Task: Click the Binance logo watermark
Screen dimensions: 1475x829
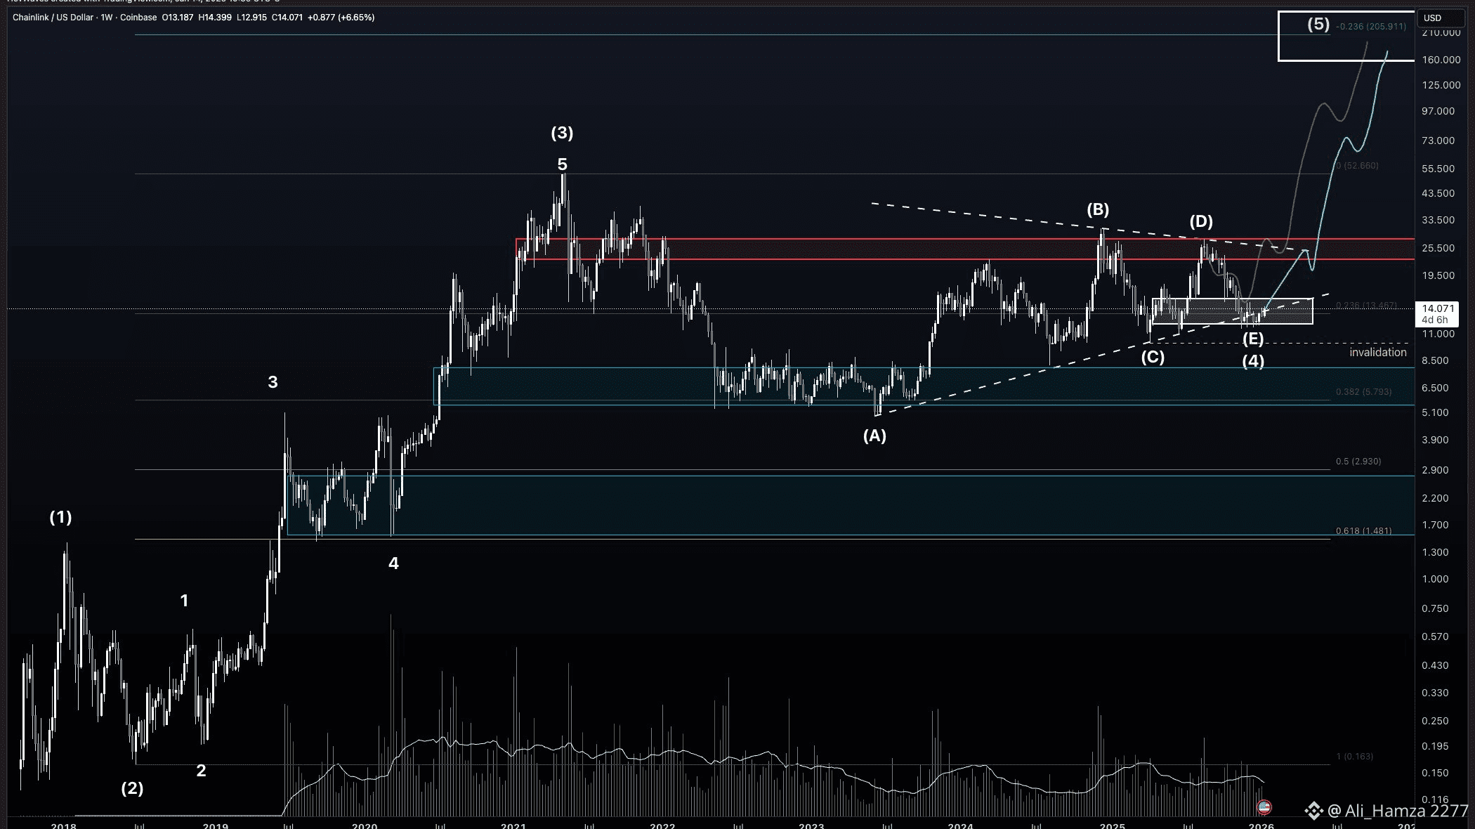Action: [1313, 811]
